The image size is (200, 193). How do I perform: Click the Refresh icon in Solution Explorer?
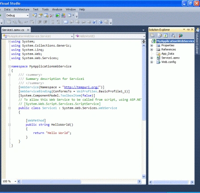166,35
